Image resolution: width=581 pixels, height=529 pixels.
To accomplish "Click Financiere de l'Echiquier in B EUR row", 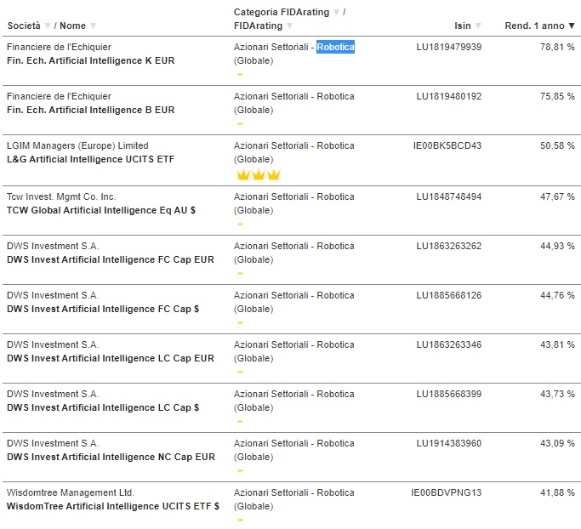I will point(59,96).
